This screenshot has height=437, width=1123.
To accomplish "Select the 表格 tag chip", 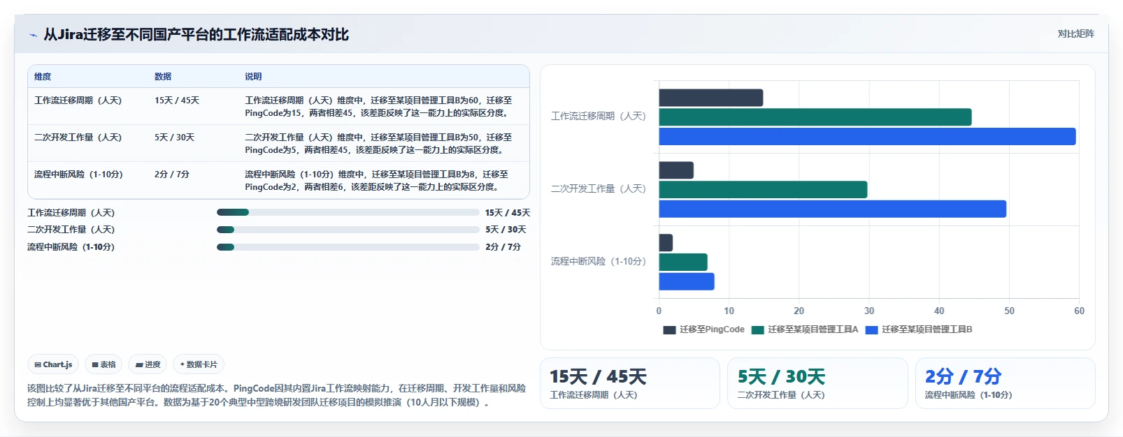I will (x=103, y=364).
